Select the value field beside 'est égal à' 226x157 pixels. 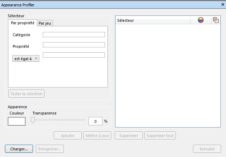74,55
